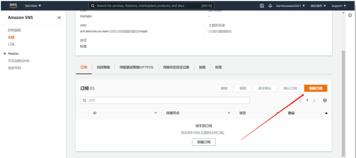Click the disabled 编辑 button
356x158 pixels.
pyautogui.click(x=224, y=88)
